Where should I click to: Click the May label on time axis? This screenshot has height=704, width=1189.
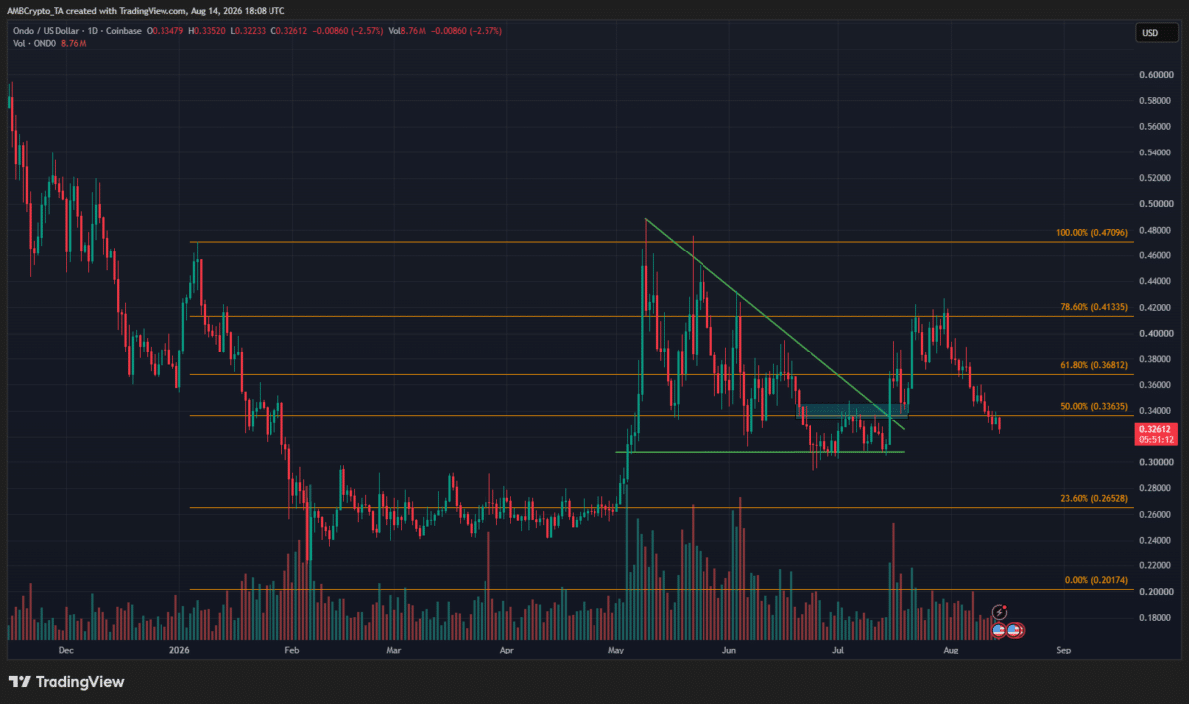pos(617,651)
